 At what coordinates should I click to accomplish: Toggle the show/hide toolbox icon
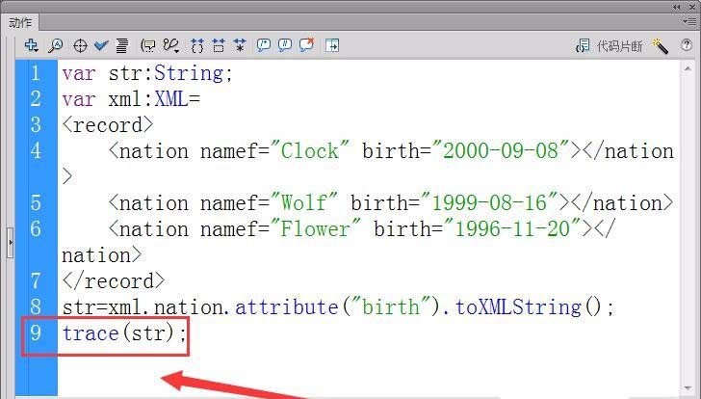click(x=332, y=45)
